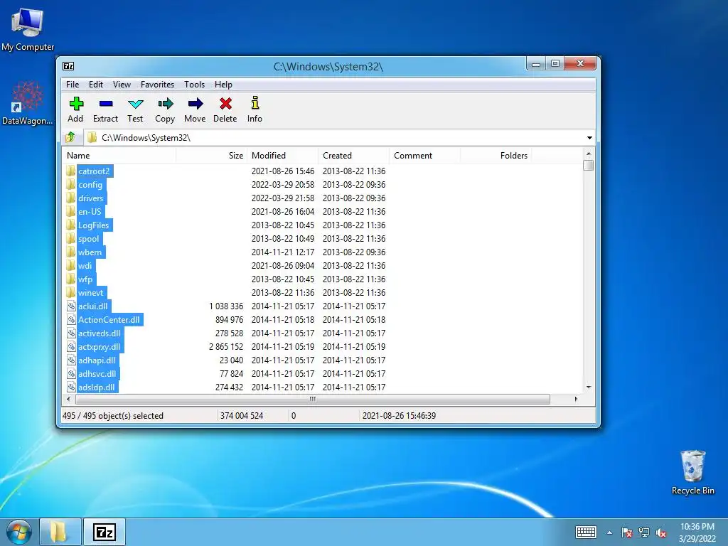
Task: Sort by Folders column header
Action: coord(496,156)
